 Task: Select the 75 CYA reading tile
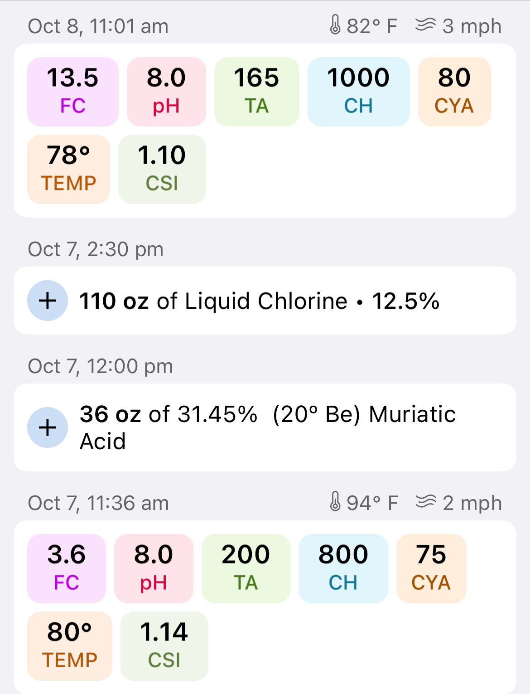click(x=431, y=568)
